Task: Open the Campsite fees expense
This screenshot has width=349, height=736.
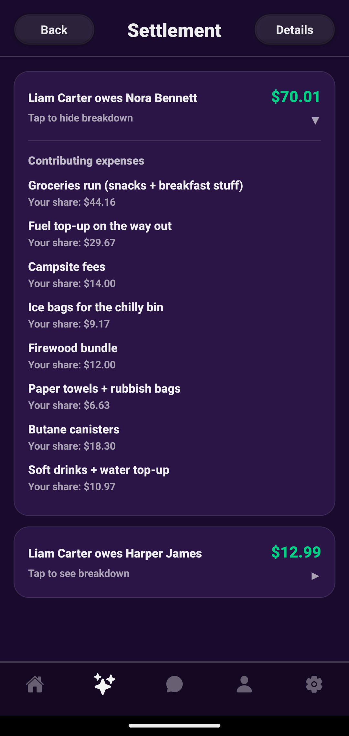Action: (x=67, y=267)
